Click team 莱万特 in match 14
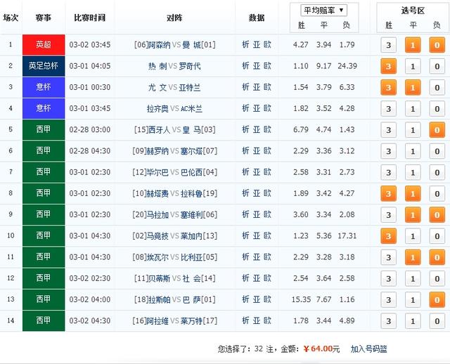450x364 pixels. [x=191, y=321]
